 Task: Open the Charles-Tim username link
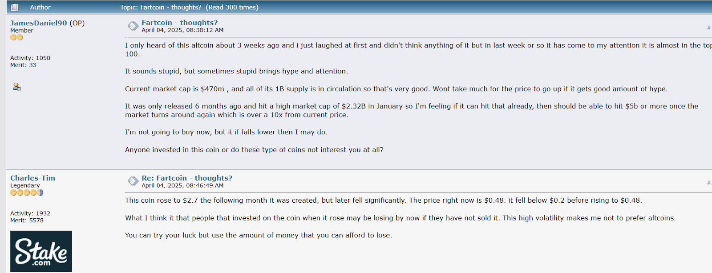tap(33, 178)
